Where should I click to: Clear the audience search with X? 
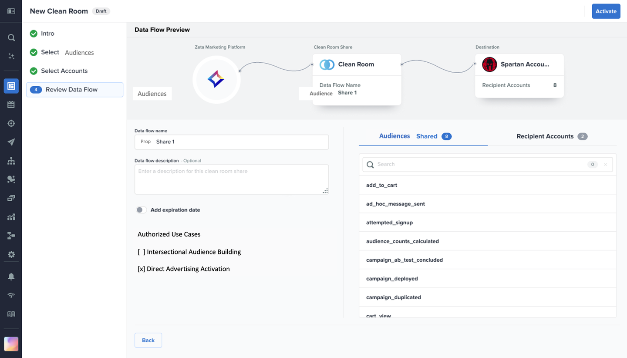point(605,165)
